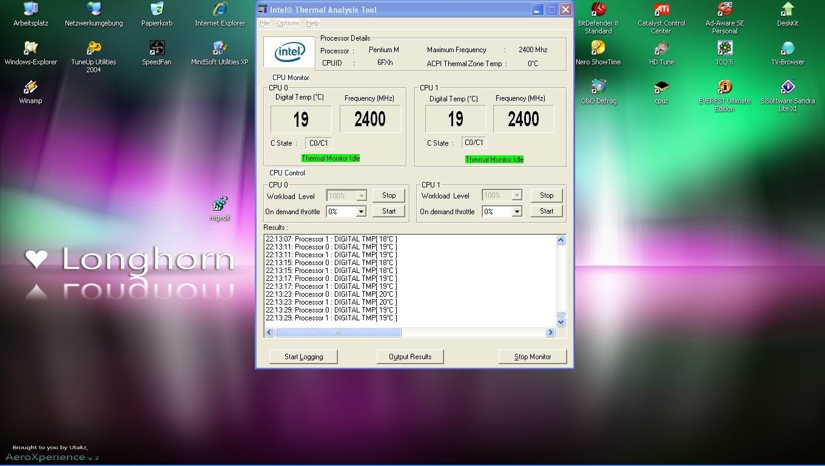Open the BitDefender 8 Standard icon
This screenshot has height=466, width=825.
pos(598,18)
